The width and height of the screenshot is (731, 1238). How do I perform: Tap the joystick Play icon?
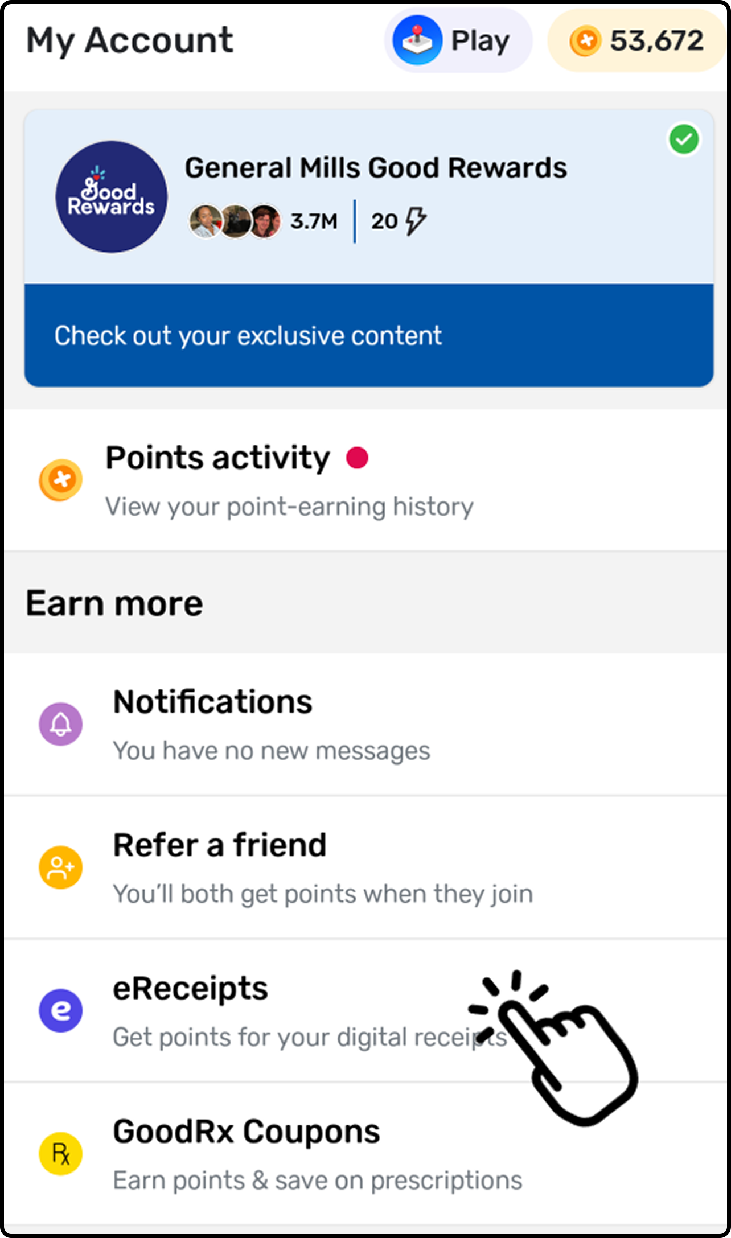(417, 40)
